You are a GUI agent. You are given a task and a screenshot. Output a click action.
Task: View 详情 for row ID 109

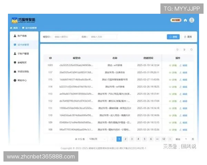click(x=173, y=123)
